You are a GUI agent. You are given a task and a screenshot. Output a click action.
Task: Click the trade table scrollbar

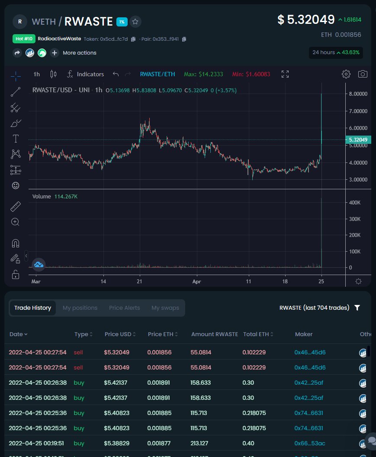369,351
